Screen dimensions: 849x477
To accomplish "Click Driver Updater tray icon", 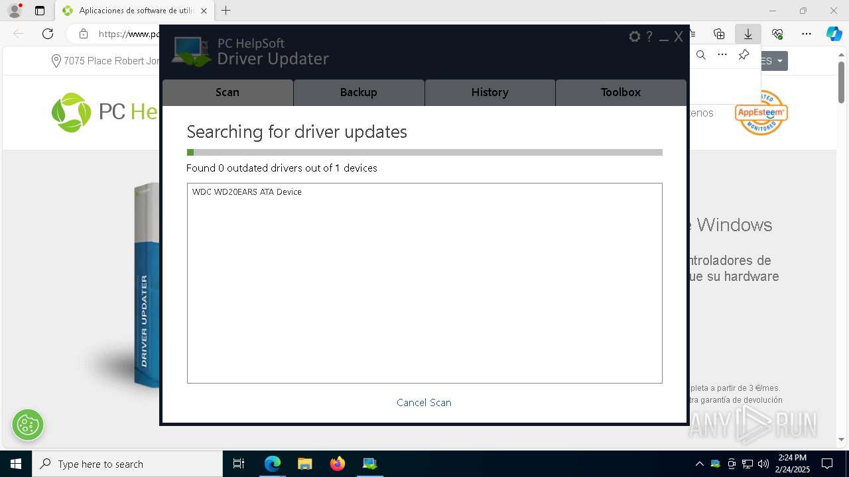I will 716,464.
